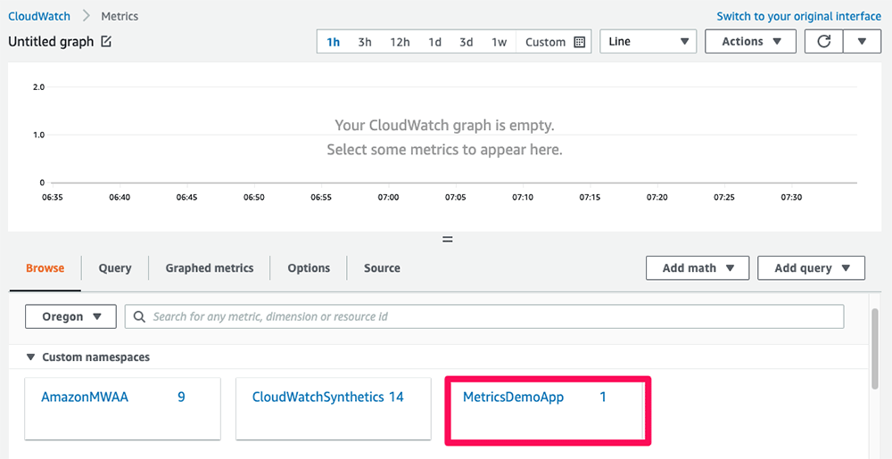Collapse the Custom namespaces section

tap(30, 357)
